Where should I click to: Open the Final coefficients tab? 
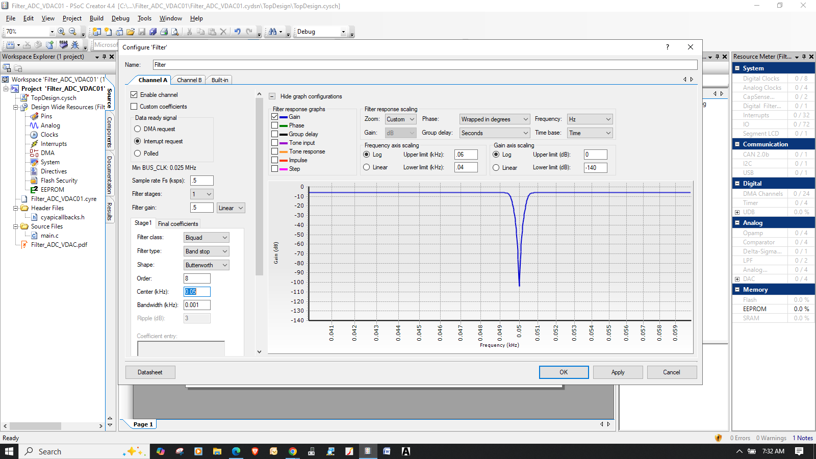click(178, 224)
